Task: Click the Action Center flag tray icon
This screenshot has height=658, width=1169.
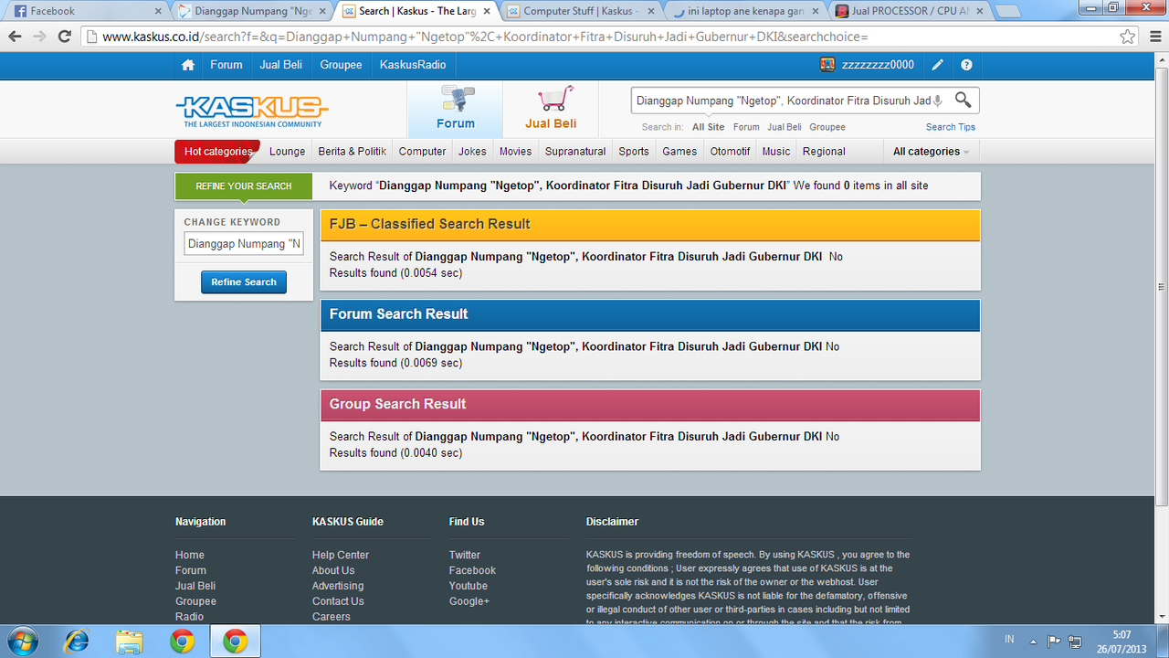Action: tap(1053, 641)
